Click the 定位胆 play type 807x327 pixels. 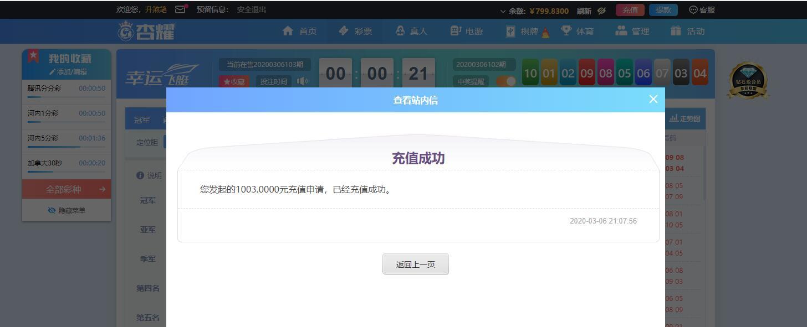(x=147, y=142)
